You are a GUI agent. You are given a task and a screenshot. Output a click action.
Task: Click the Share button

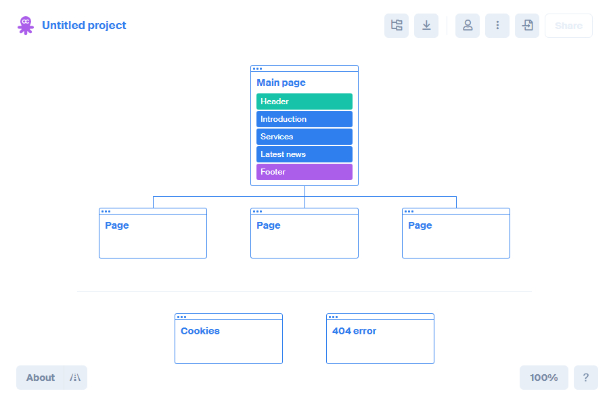tap(568, 26)
